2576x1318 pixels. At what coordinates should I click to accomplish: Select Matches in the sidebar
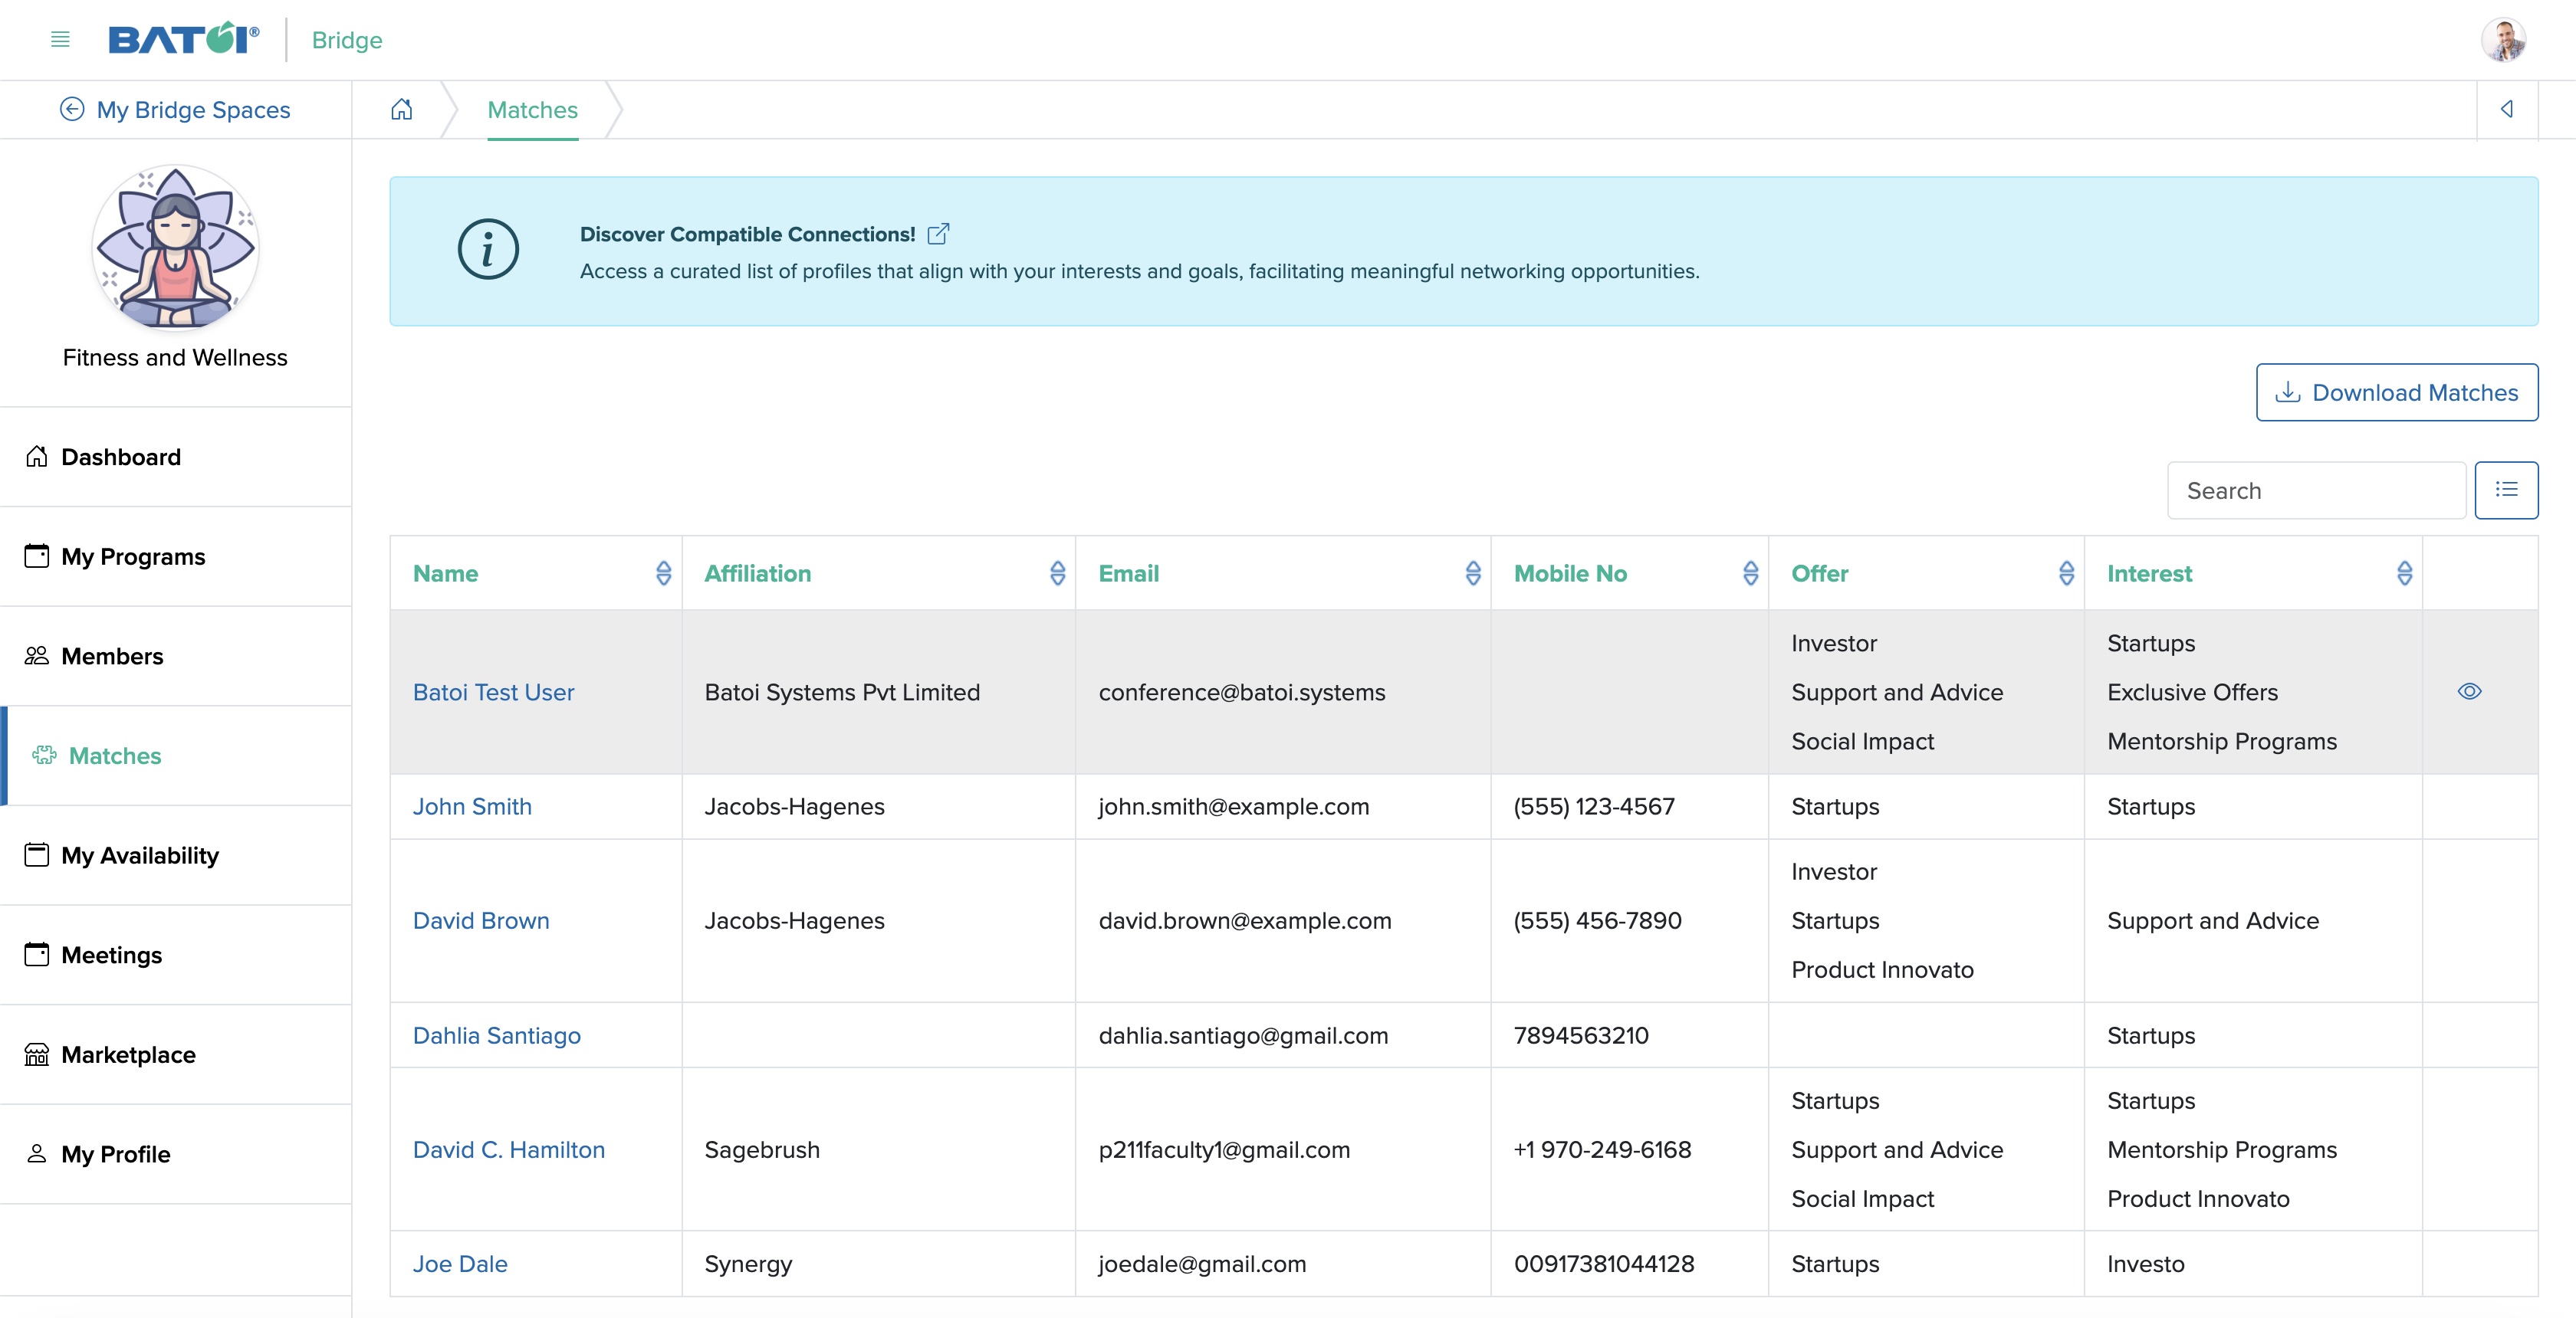(x=176, y=756)
